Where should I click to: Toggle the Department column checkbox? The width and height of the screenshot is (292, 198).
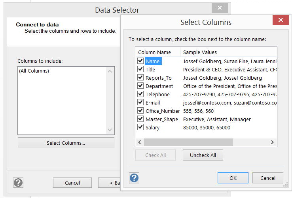[x=140, y=86]
